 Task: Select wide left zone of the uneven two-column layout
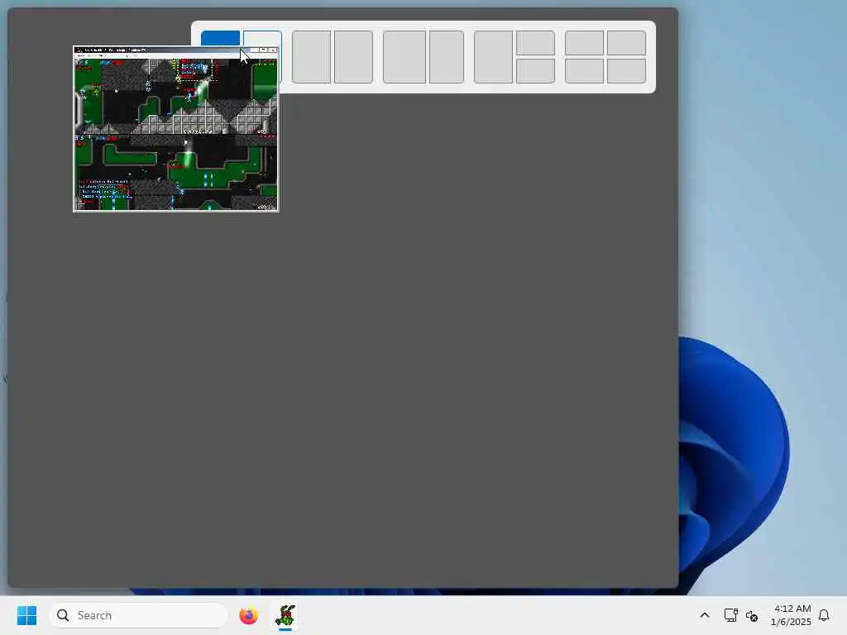[404, 57]
